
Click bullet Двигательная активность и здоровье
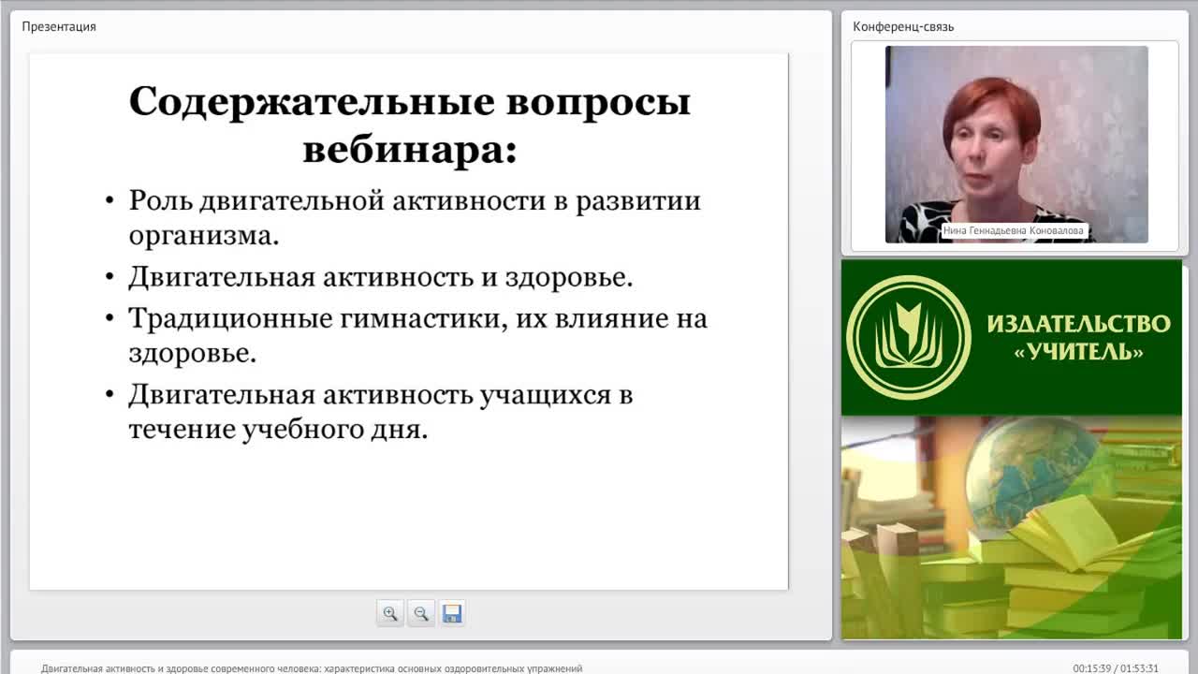tap(381, 277)
